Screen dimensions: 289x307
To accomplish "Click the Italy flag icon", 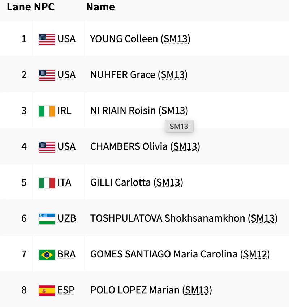I will [x=47, y=183].
